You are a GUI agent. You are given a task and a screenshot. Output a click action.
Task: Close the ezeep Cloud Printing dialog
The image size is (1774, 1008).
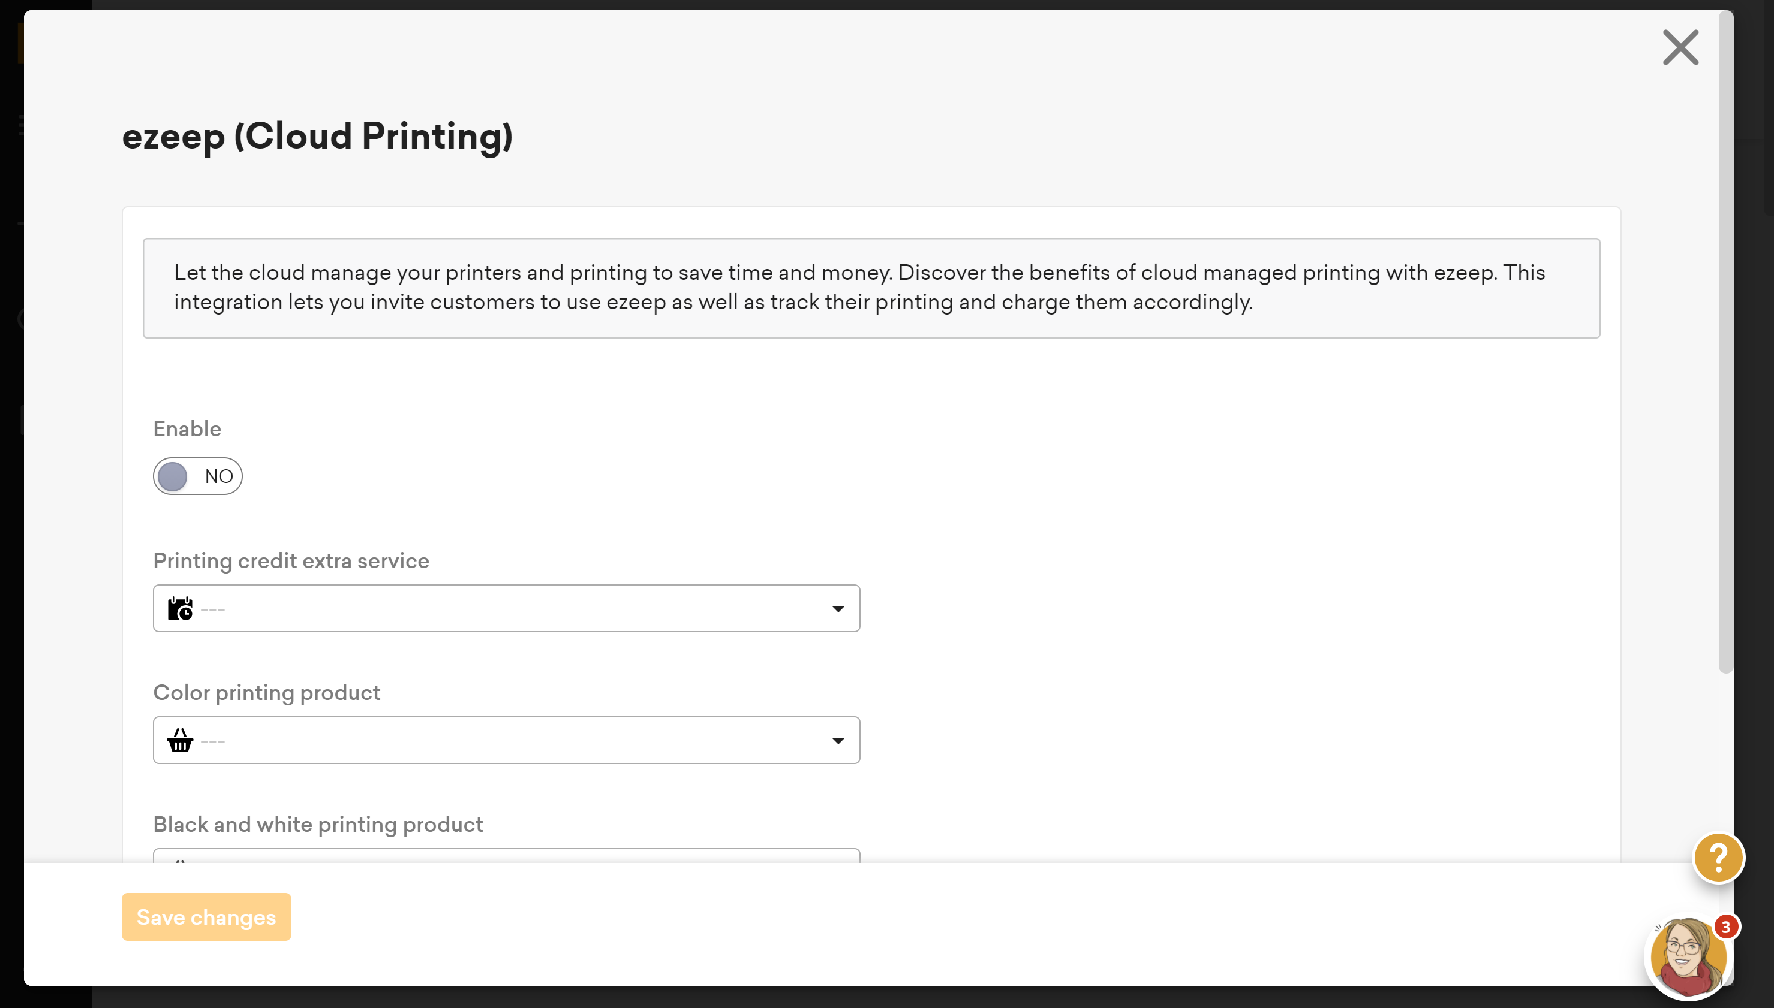tap(1680, 47)
